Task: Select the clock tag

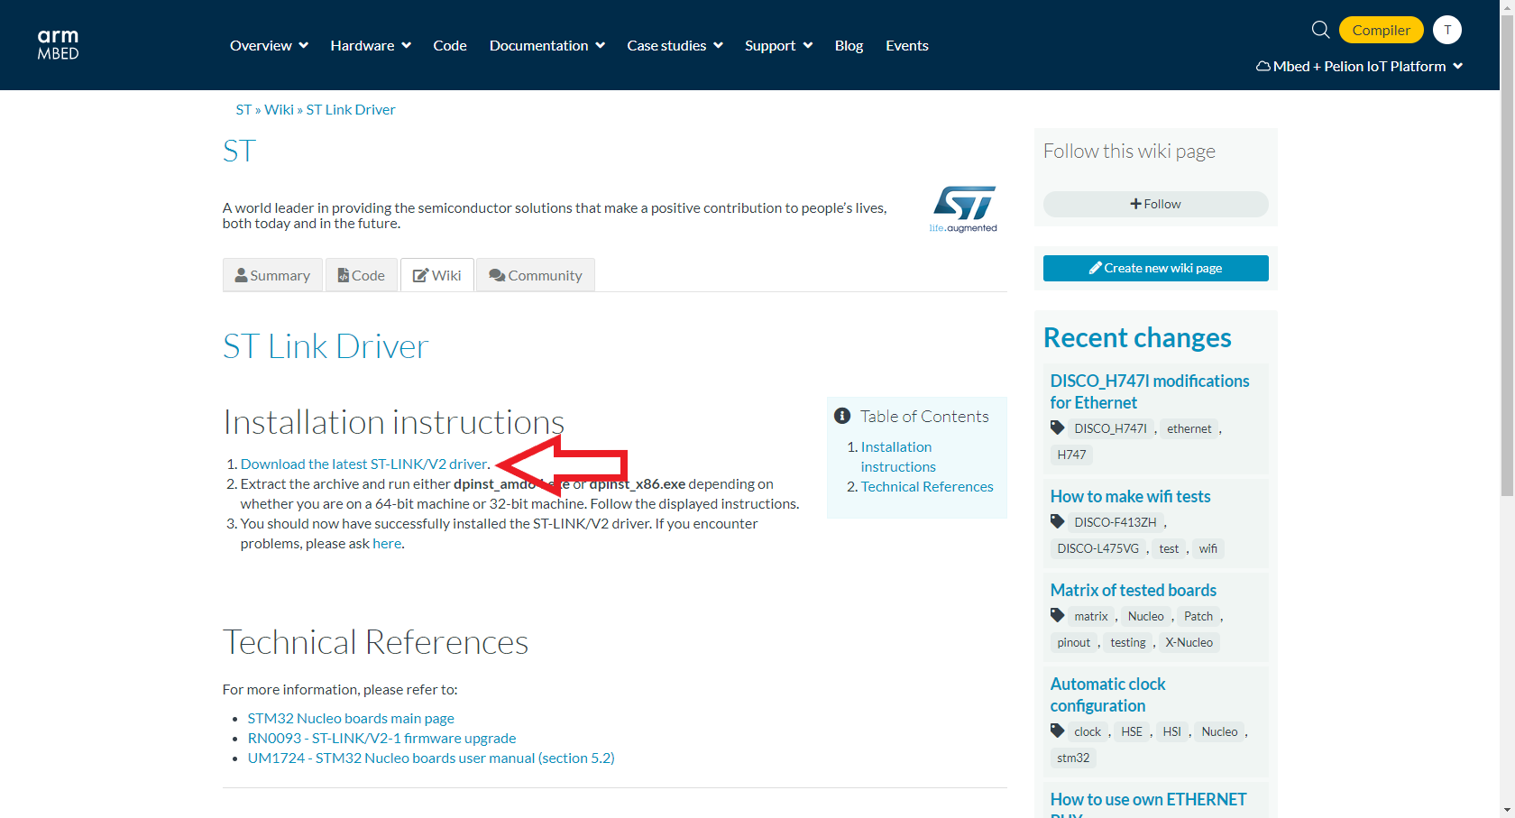Action: (1088, 731)
